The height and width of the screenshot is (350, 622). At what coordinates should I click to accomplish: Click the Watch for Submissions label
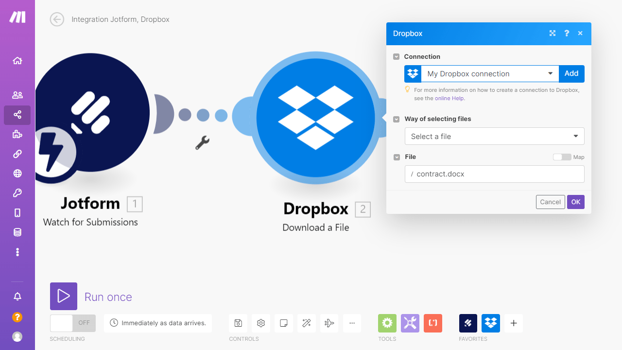coord(90,222)
